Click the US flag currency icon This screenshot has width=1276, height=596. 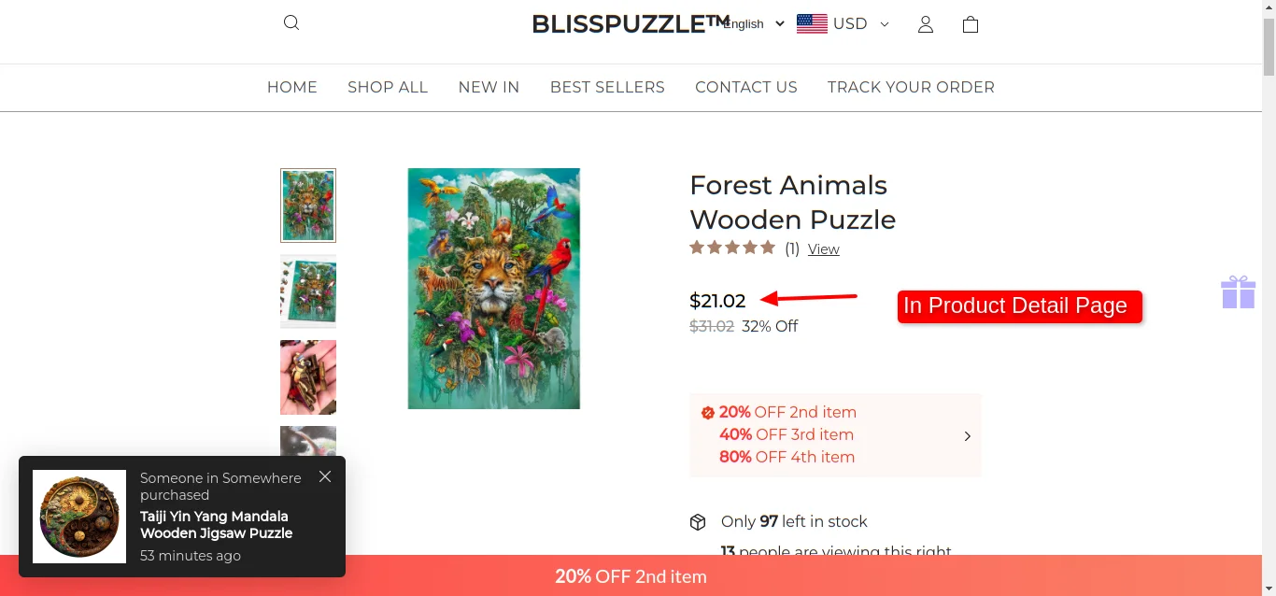point(812,24)
